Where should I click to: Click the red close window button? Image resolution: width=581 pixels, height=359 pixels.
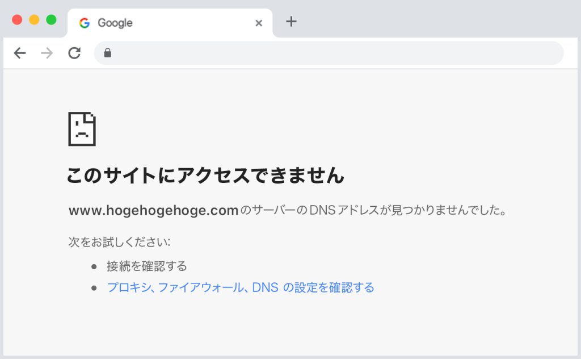pyautogui.click(x=17, y=20)
